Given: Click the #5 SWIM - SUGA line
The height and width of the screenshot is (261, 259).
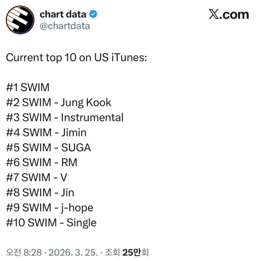Looking at the screenshot, I should 48,148.
